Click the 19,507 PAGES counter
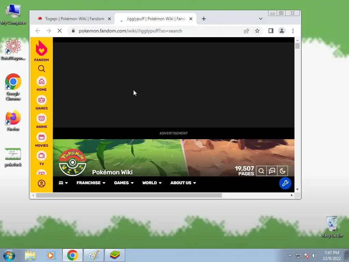The image size is (349, 262). click(x=244, y=171)
